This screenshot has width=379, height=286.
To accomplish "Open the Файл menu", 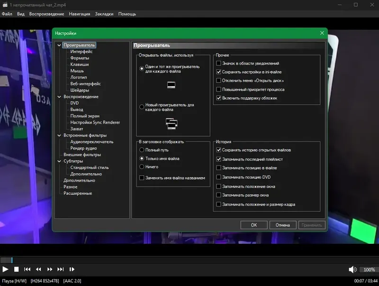I will [7, 14].
